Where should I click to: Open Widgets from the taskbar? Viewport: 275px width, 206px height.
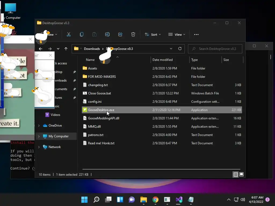pos(120,200)
